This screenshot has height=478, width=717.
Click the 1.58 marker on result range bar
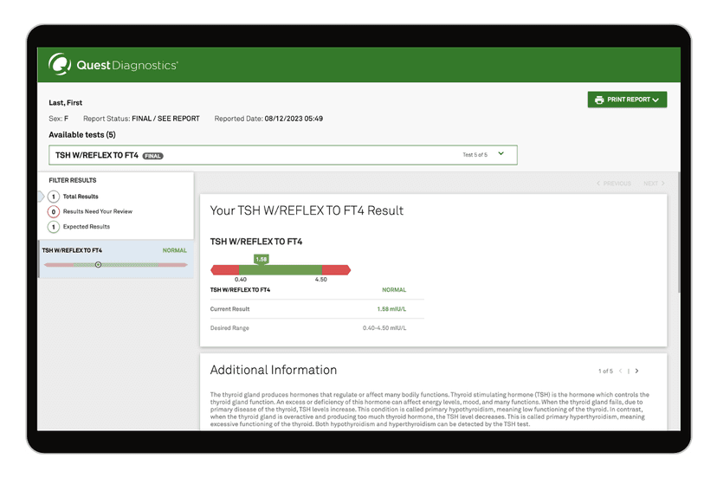click(x=261, y=259)
